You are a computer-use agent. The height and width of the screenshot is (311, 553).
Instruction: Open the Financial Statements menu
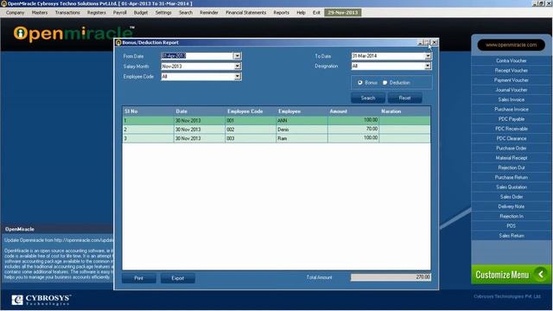pos(245,12)
